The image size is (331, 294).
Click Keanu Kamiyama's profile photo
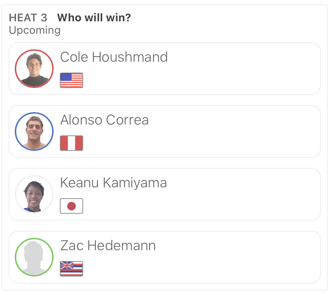(34, 194)
